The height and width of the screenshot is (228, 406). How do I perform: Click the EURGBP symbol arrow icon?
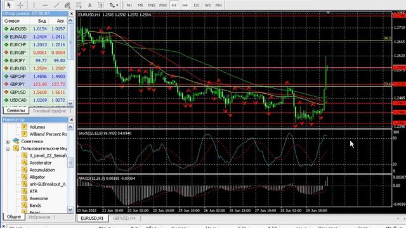point(6,53)
